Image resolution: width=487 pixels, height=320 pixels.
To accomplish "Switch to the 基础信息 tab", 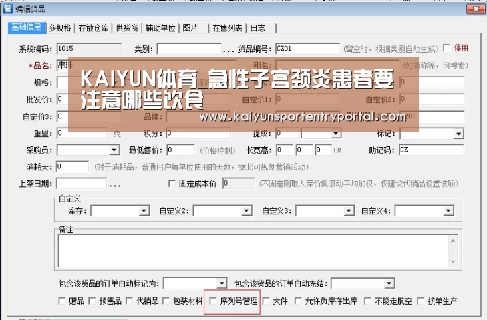I will pos(27,27).
